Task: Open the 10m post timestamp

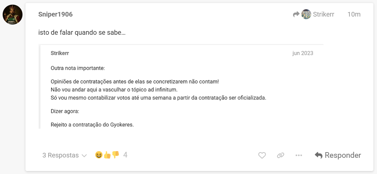Action: (x=354, y=15)
